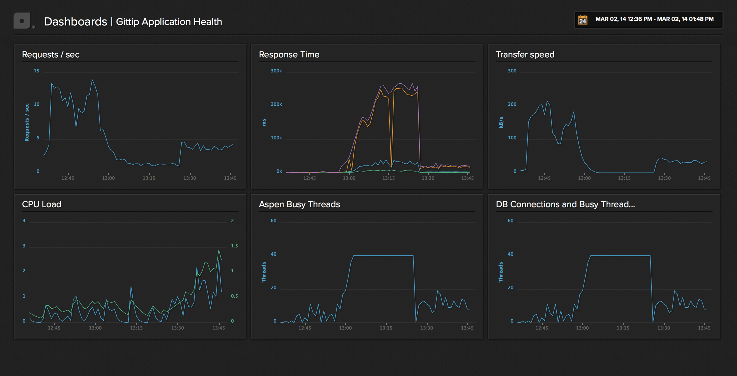Click the Response Time chart plot
Viewport: 737px width, 376px height.
[380, 123]
